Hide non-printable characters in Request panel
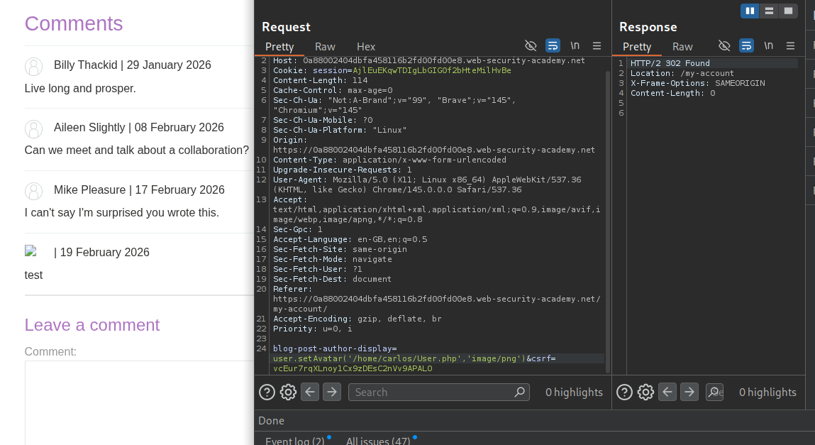The height and width of the screenshot is (445, 815). coord(531,46)
